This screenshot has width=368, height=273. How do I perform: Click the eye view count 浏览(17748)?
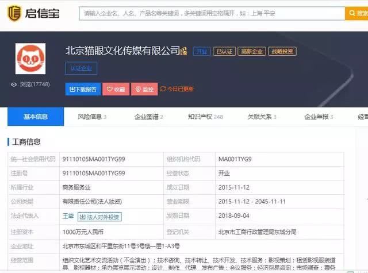(30, 84)
